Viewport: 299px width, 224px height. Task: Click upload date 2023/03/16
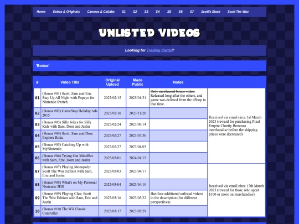point(112,197)
